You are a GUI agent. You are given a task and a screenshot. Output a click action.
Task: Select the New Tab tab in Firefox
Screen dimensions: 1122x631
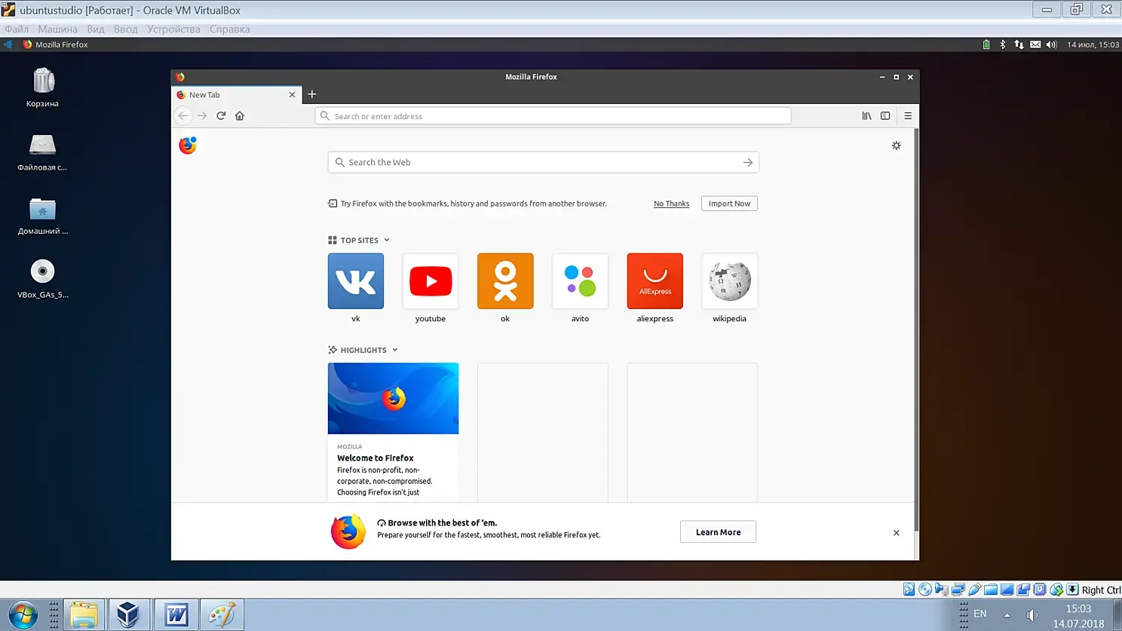pos(237,95)
